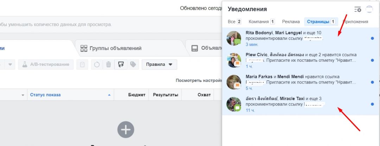Click the Обновлено сегодня text

tap(201, 8)
